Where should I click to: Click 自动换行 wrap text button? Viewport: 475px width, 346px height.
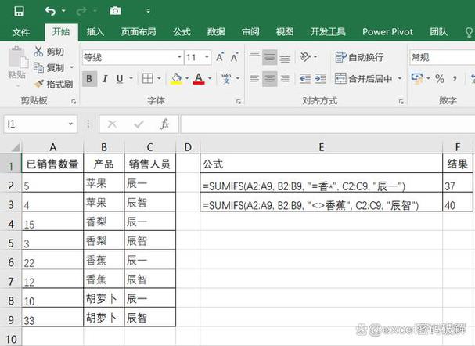coord(360,57)
